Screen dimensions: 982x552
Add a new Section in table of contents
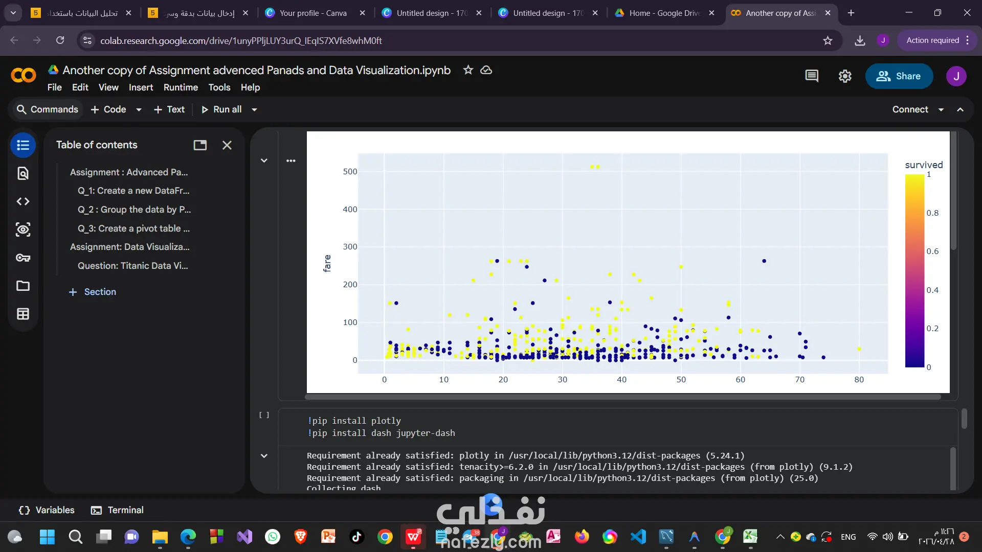click(x=93, y=292)
